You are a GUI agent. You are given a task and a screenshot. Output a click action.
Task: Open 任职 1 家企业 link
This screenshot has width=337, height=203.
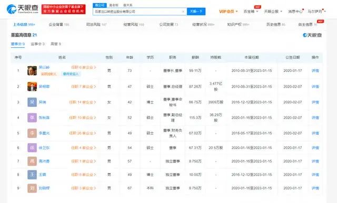tap(84, 161)
